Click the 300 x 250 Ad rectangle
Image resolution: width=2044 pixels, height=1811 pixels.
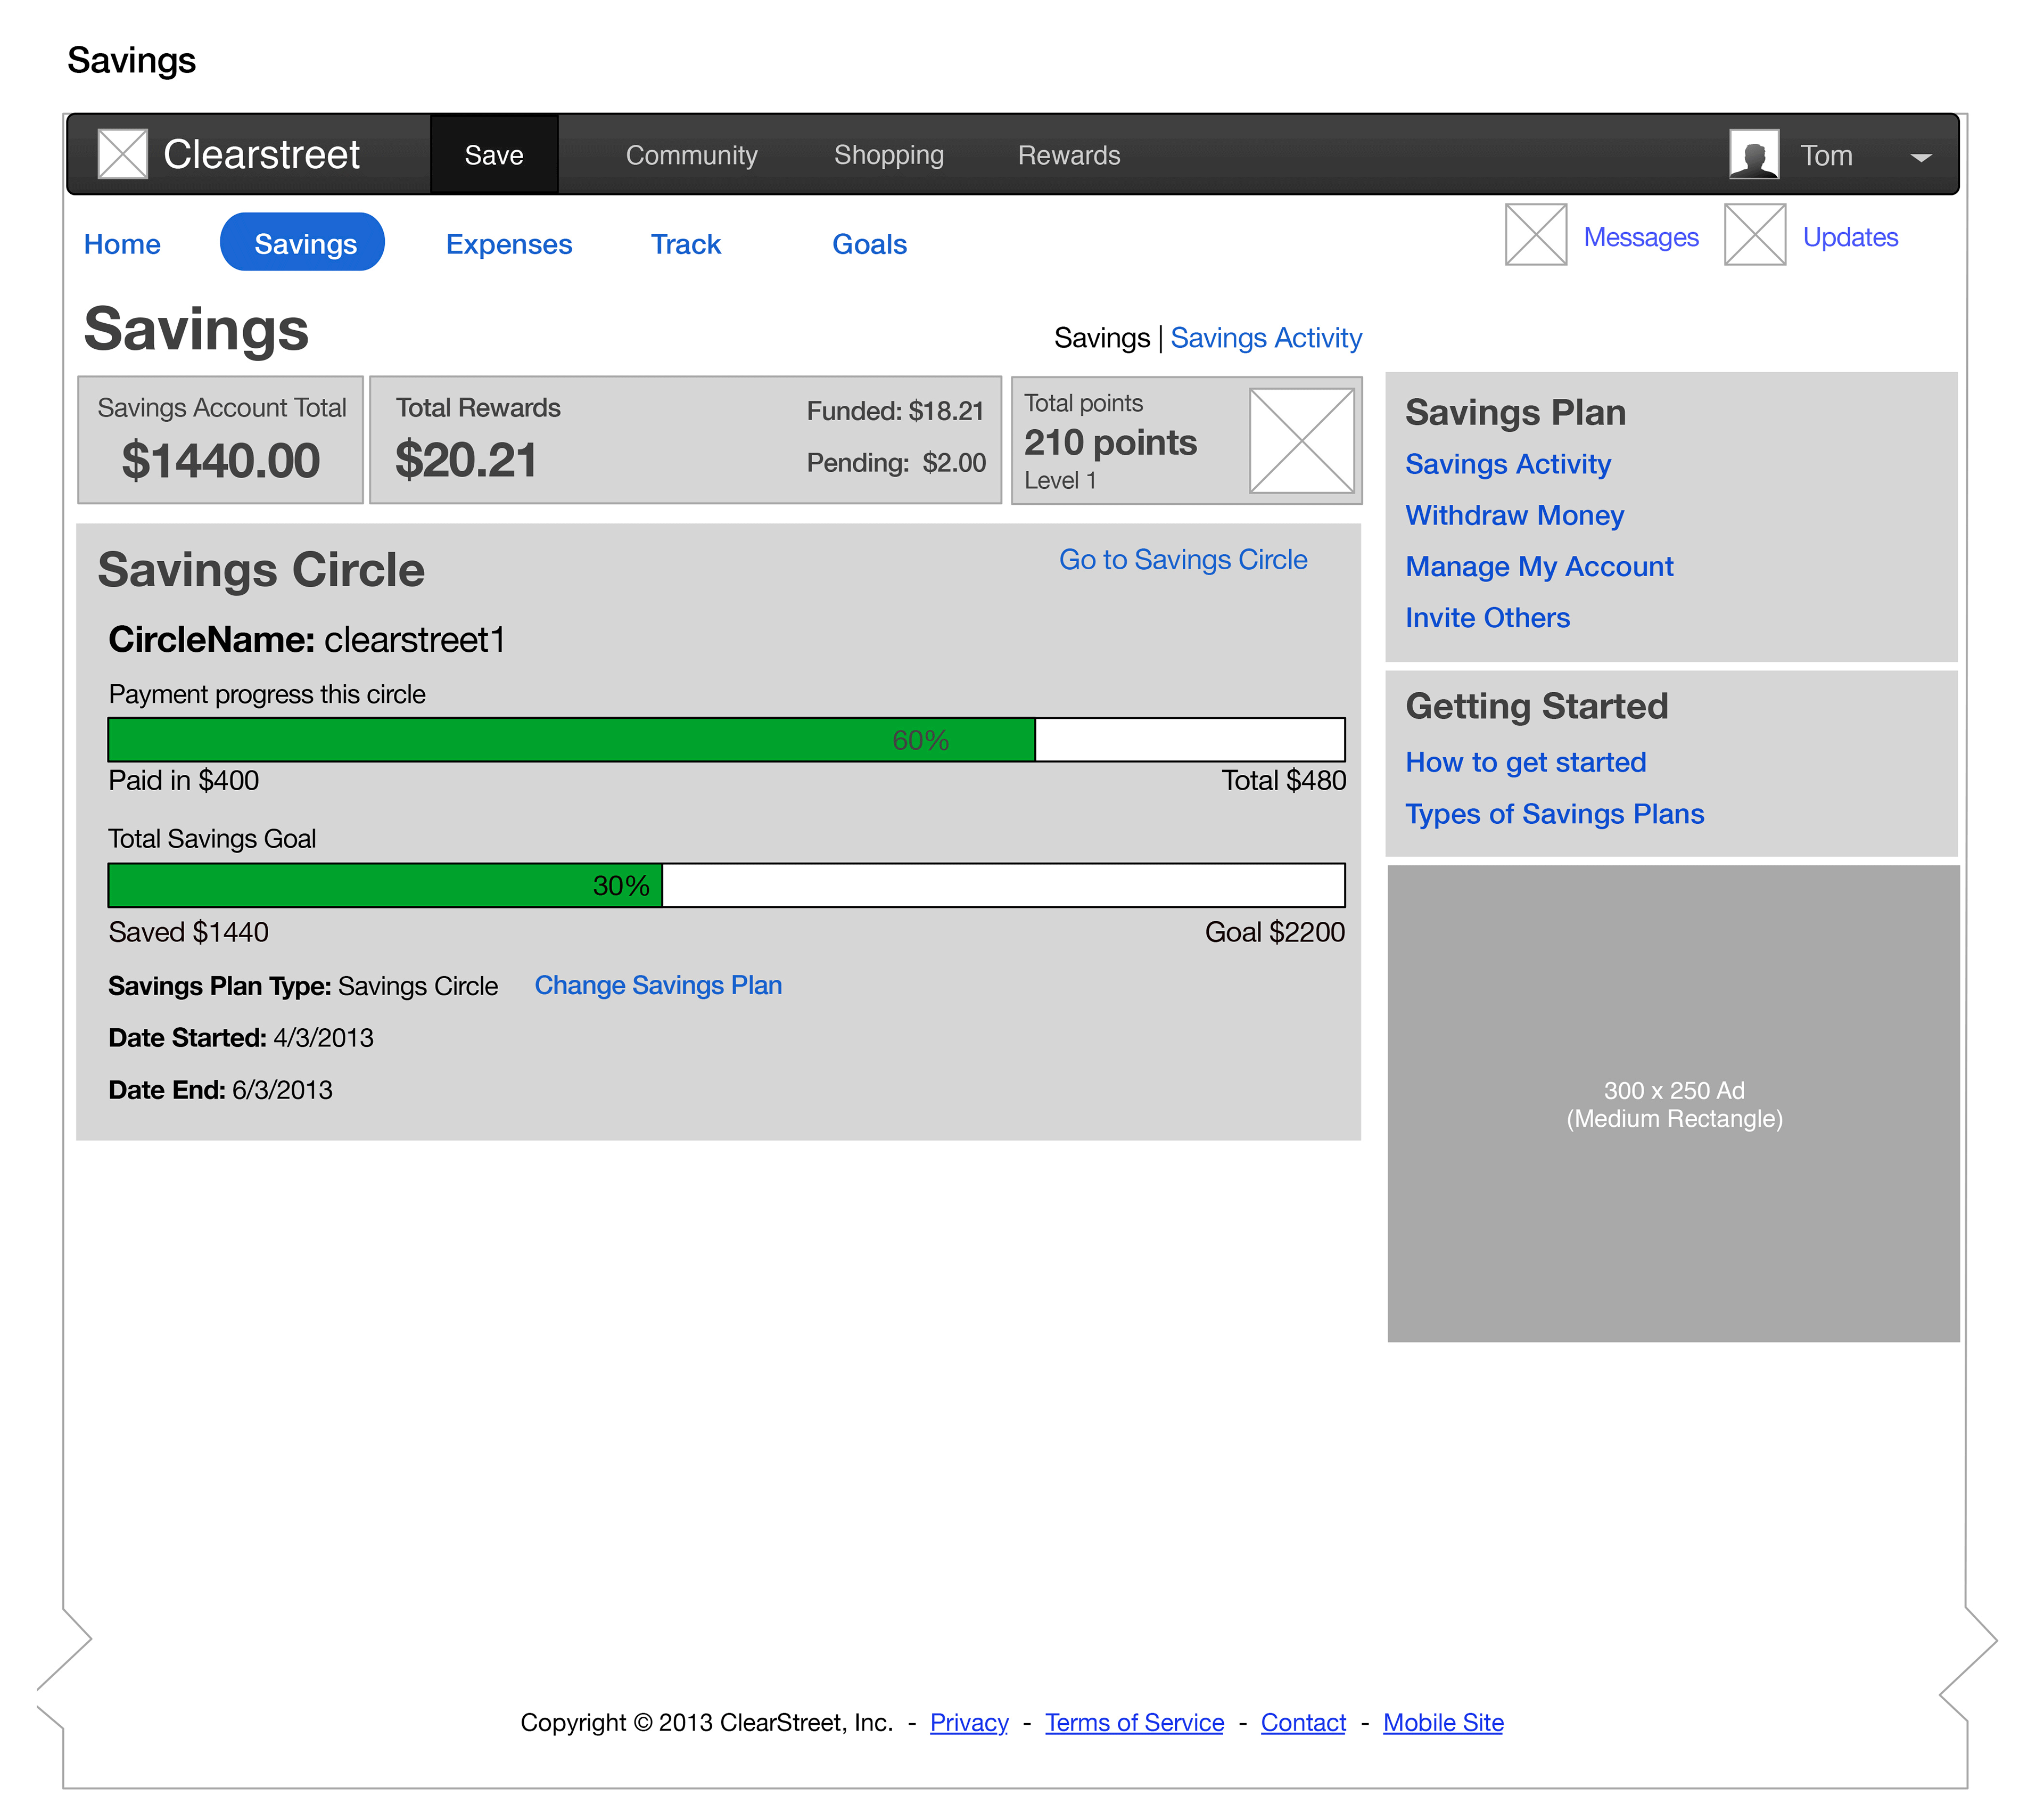click(x=1674, y=1104)
